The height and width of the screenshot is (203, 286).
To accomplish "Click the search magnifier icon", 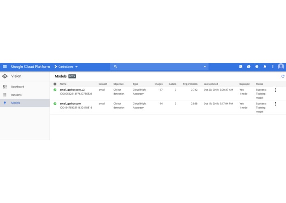I will coord(116,67).
